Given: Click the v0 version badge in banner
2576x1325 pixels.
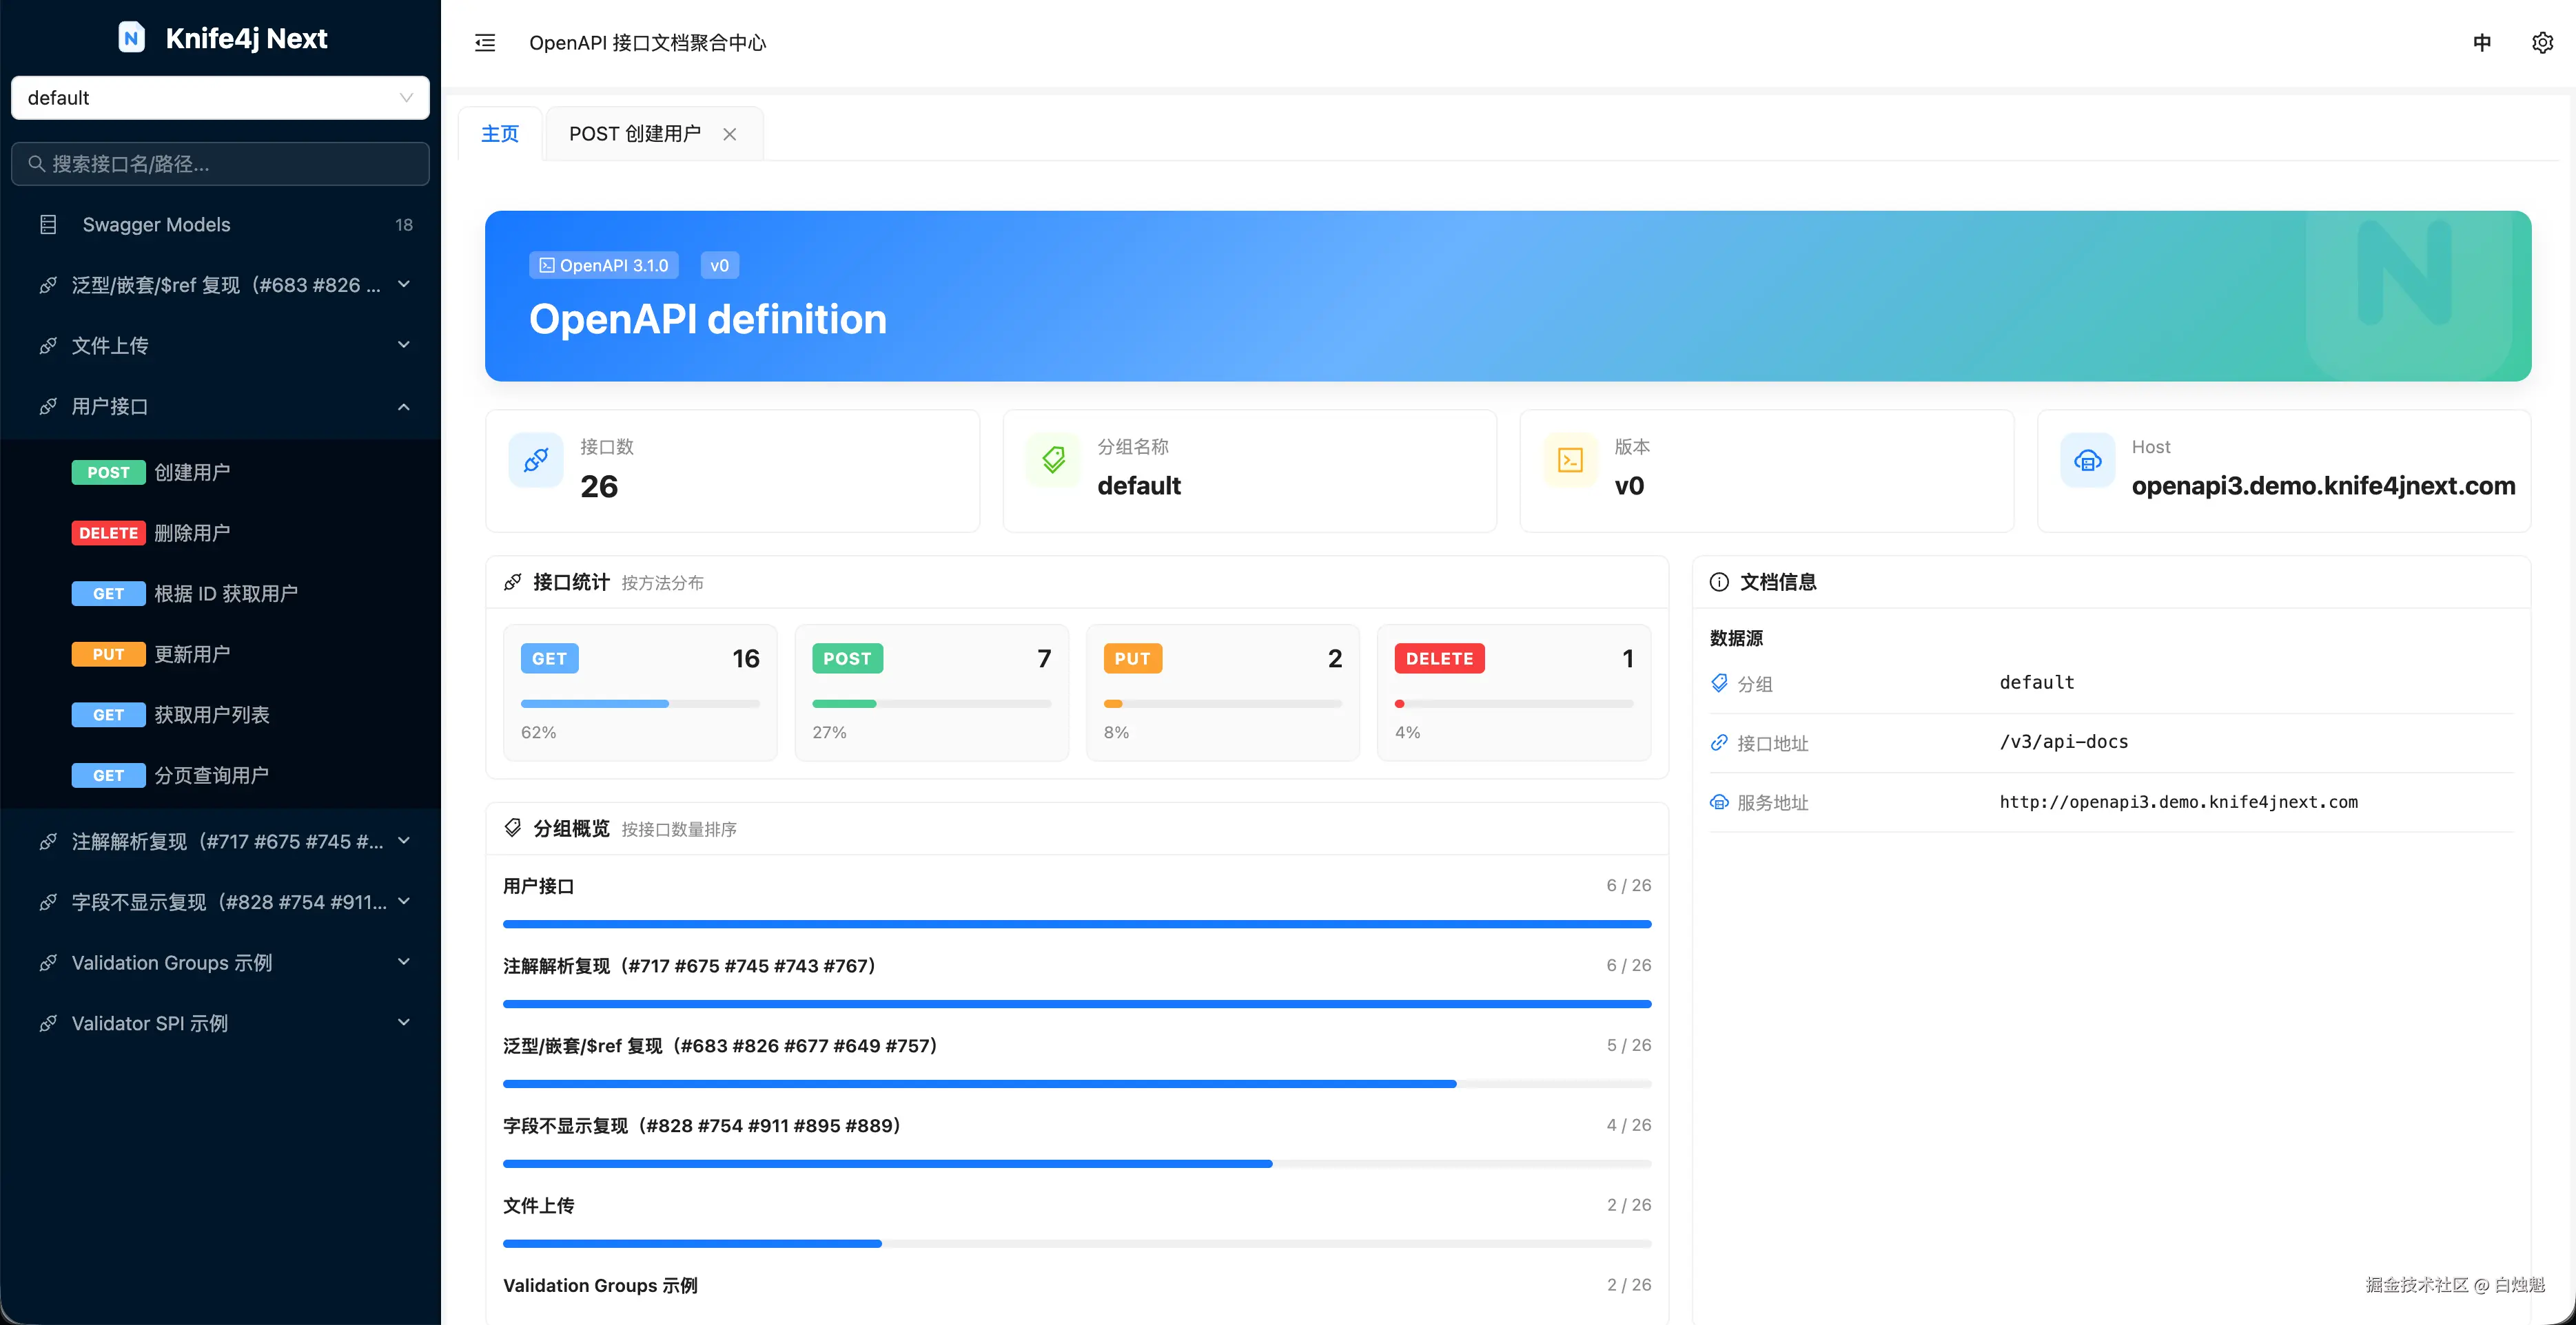Looking at the screenshot, I should tap(719, 266).
